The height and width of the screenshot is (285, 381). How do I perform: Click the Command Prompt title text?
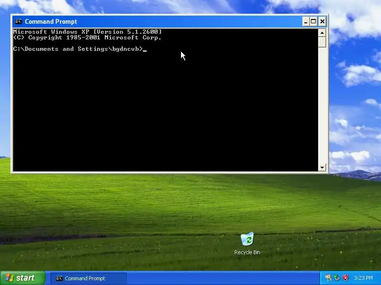click(51, 21)
